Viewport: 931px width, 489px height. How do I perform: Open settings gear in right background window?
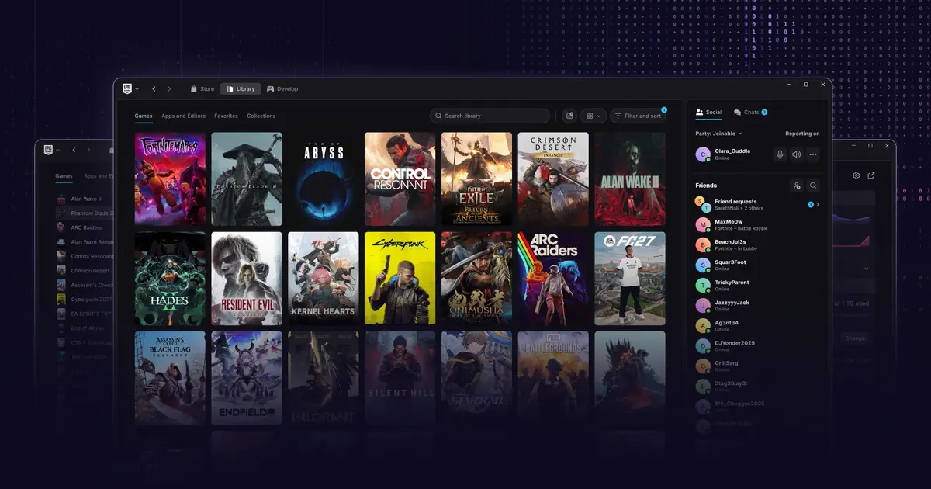857,175
